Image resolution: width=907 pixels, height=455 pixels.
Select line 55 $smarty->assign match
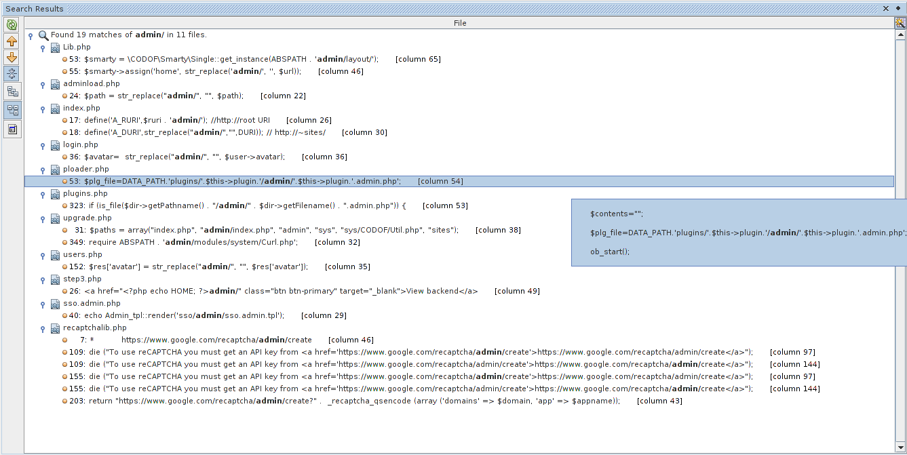pyautogui.click(x=213, y=72)
